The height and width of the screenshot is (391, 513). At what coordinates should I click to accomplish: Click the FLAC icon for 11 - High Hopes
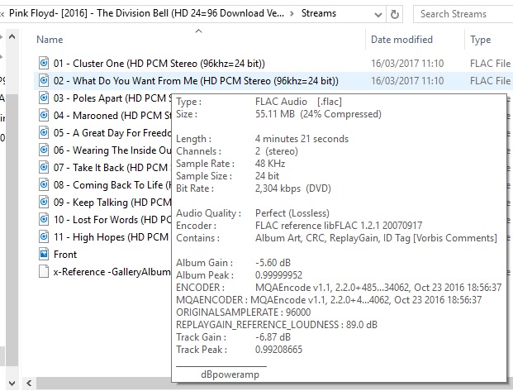point(44,236)
